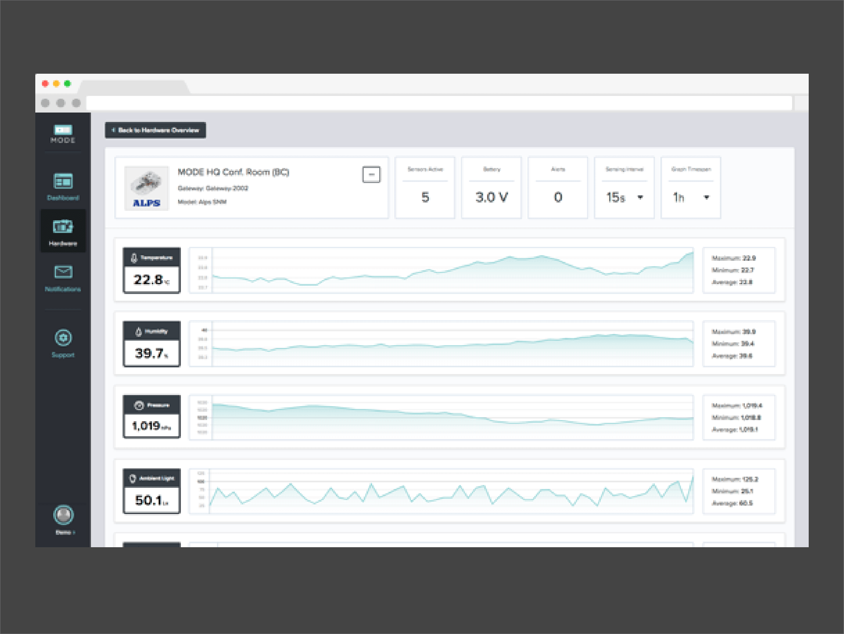The height and width of the screenshot is (634, 844).
Task: Click the Pressure gauge icon
Action: [139, 405]
